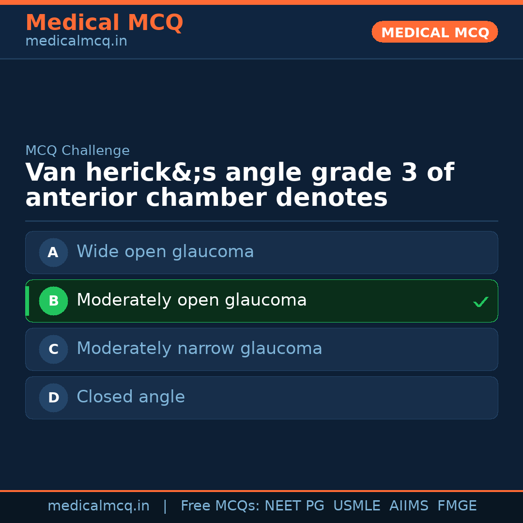Open medicalmcq.in link in footer
This screenshot has height=523, width=523.
coord(98,506)
